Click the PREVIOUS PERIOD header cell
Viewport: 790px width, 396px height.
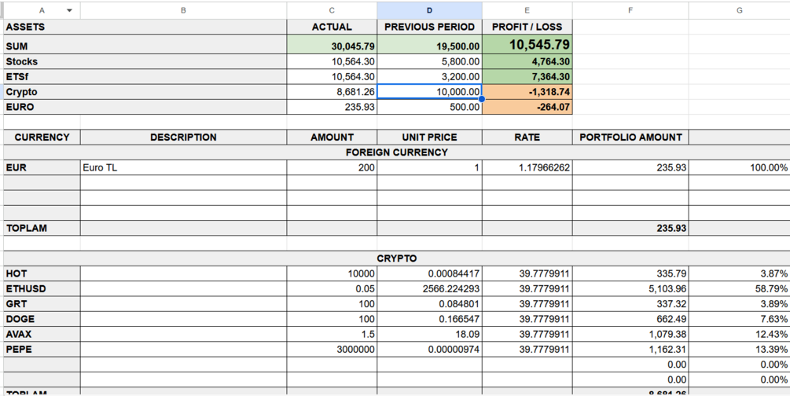click(429, 27)
